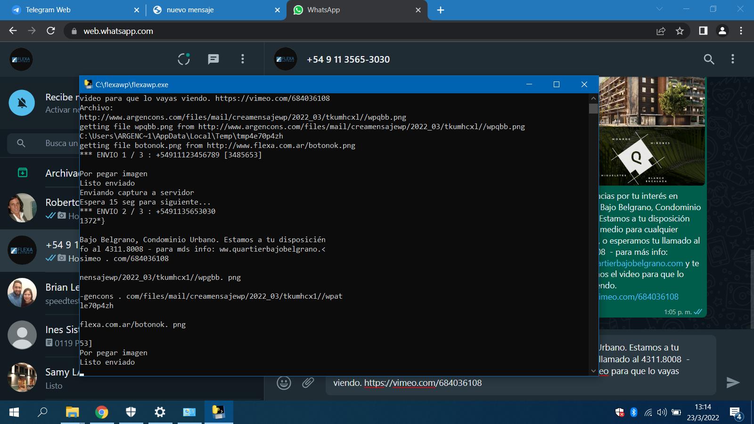Screen dimensions: 754x424
Task: Open the Ines chat
Action: tap(40, 335)
